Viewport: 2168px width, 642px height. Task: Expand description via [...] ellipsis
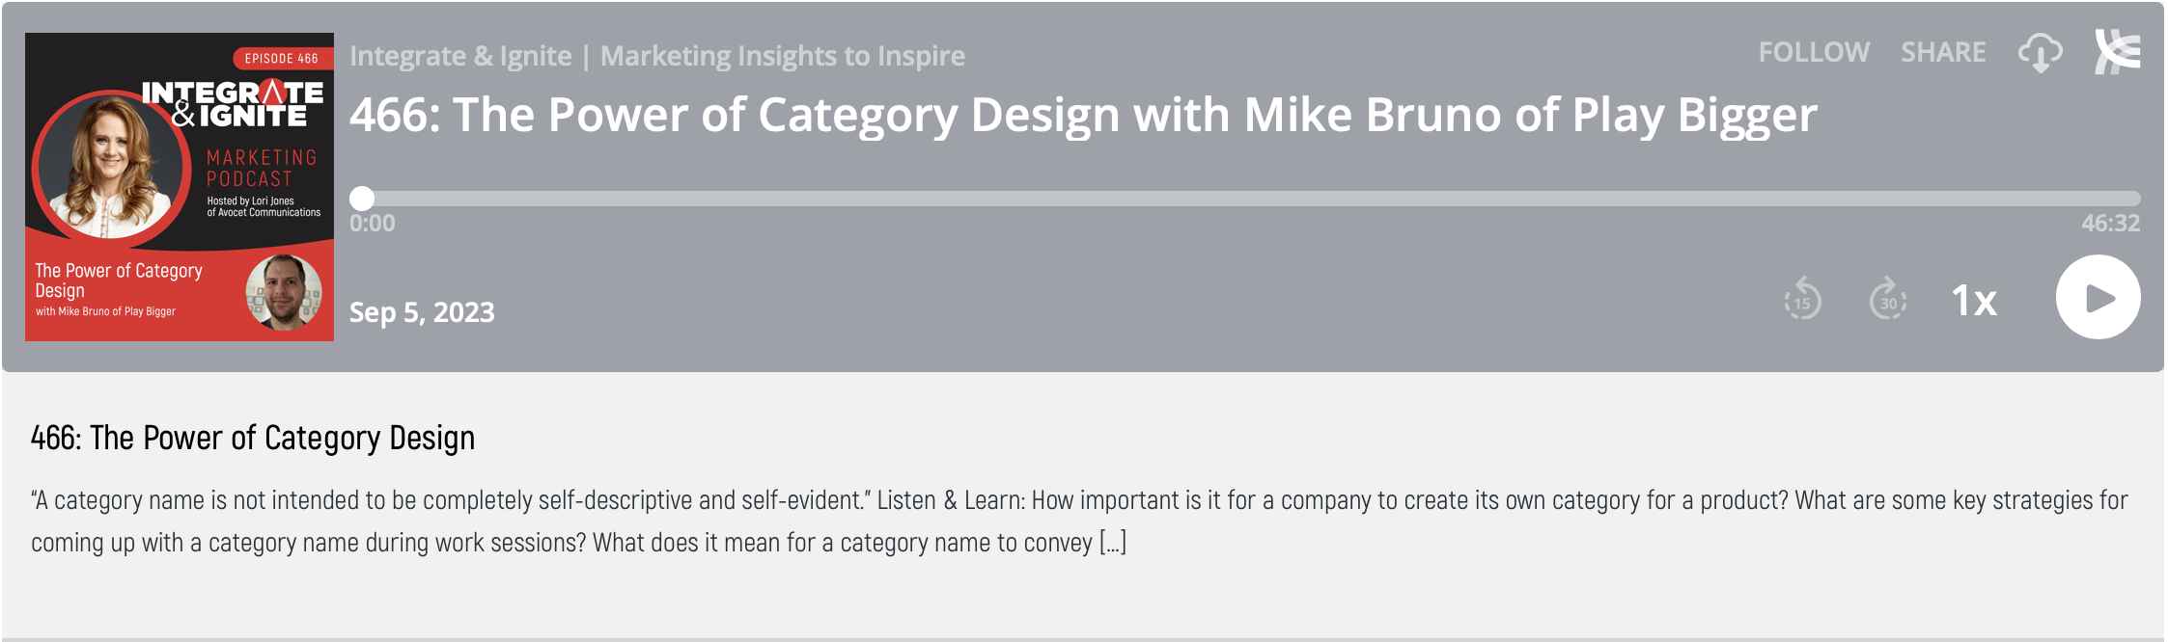point(1113,543)
